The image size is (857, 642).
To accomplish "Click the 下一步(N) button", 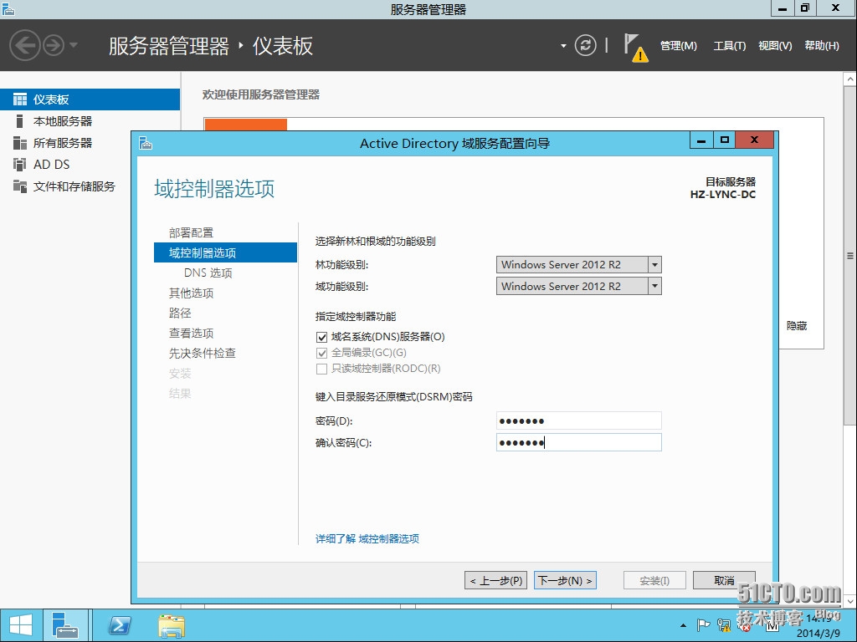I will [565, 580].
